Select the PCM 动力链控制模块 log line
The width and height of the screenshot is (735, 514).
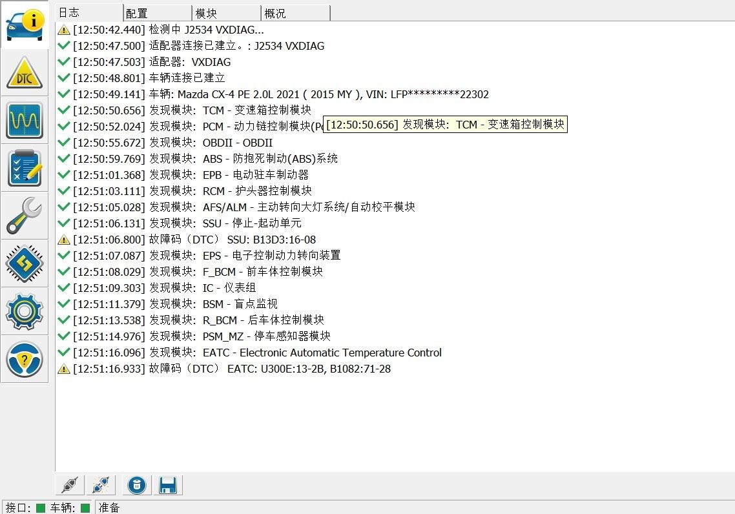[x=191, y=127]
